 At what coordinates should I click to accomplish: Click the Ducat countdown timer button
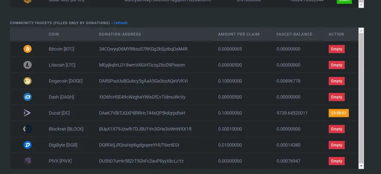[x=338, y=113]
